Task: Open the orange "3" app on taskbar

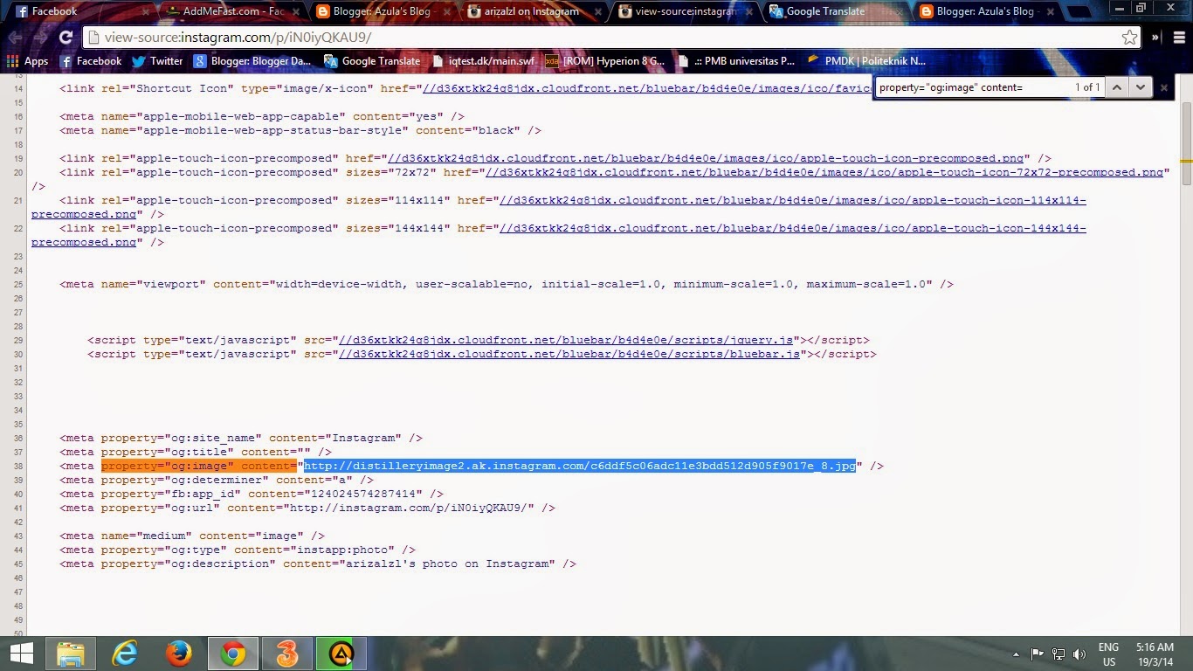Action: 287,654
